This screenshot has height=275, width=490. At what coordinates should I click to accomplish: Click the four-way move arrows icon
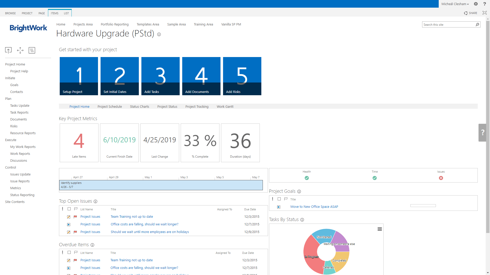tap(20, 50)
